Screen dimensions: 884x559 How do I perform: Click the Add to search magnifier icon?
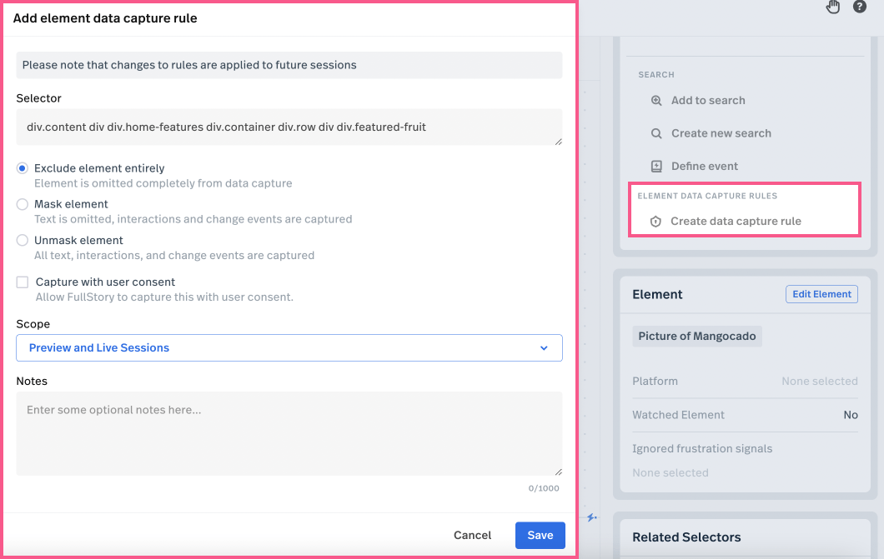point(656,101)
